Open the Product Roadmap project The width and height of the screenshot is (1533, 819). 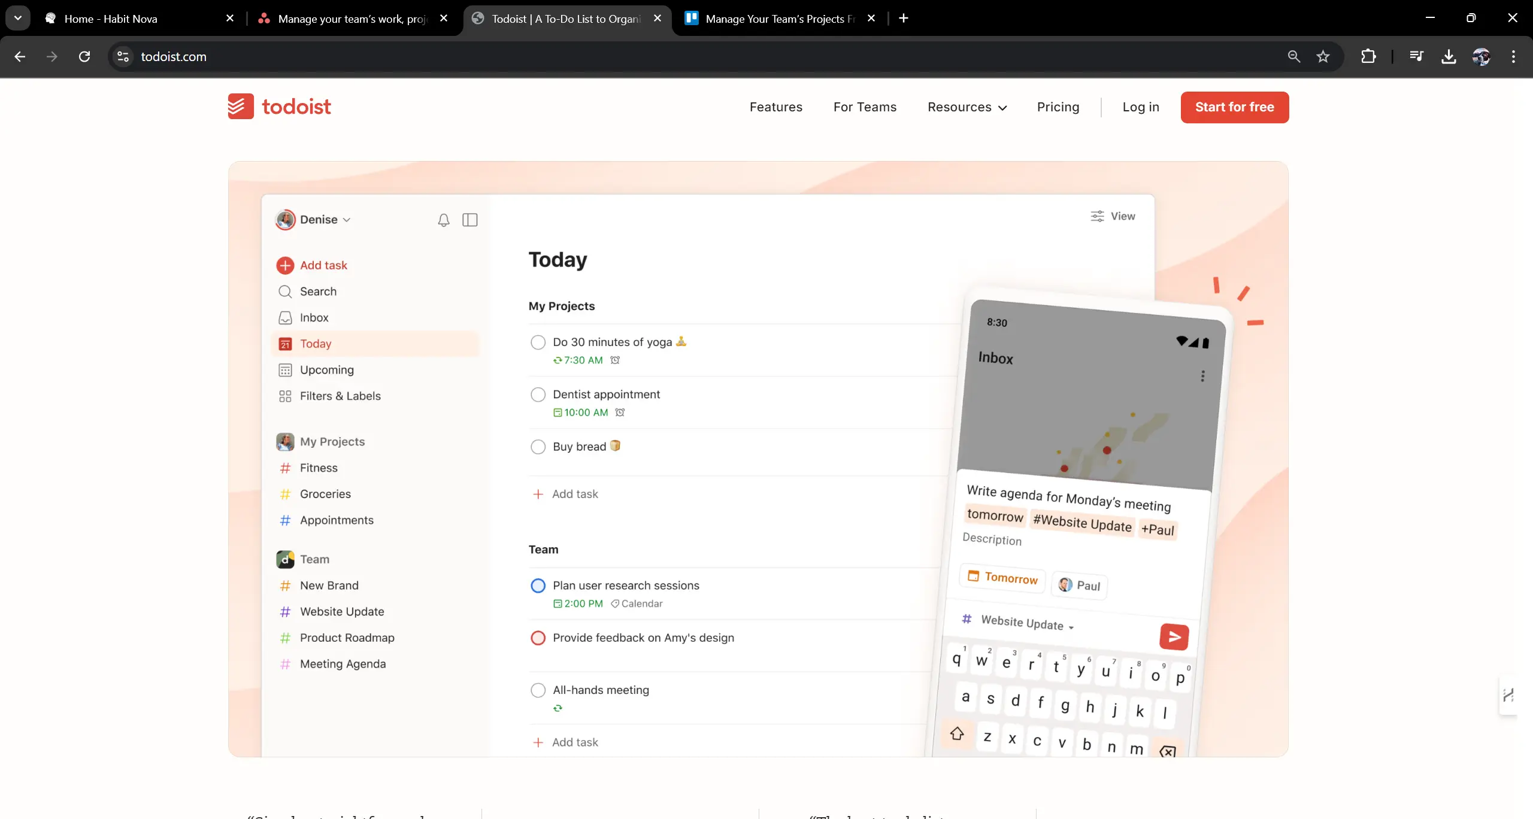(347, 638)
